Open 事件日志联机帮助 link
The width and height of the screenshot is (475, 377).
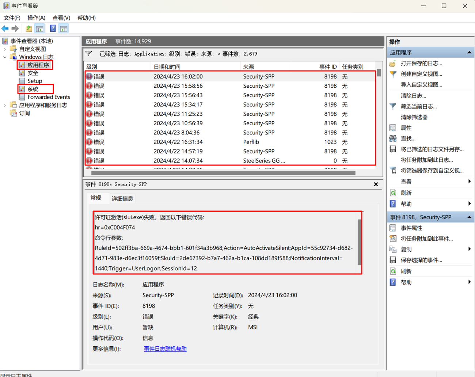(x=165, y=349)
